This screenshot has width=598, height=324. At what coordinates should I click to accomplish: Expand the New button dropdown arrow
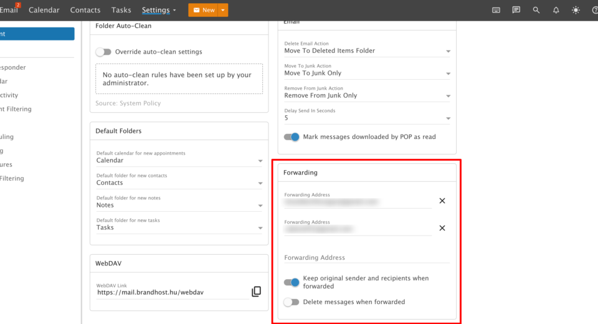[224, 10]
